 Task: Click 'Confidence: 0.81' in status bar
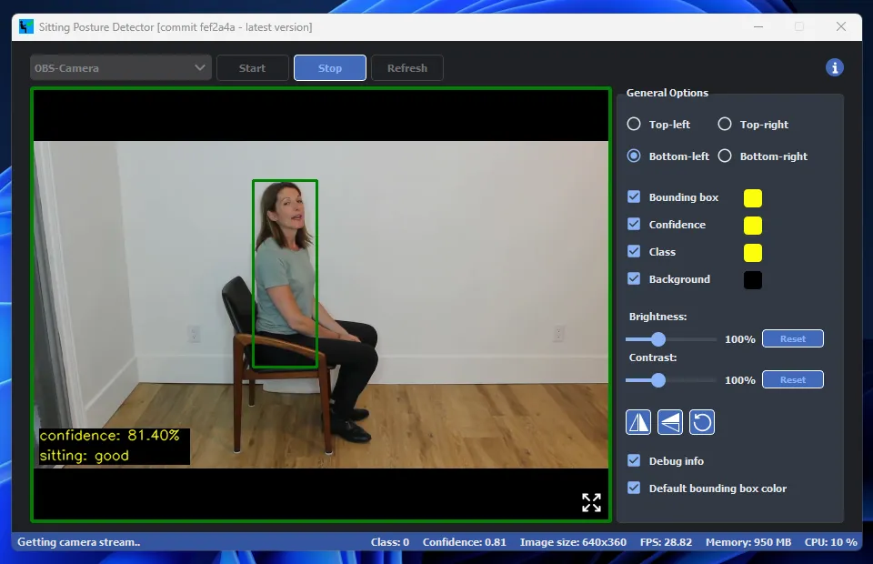(x=465, y=542)
